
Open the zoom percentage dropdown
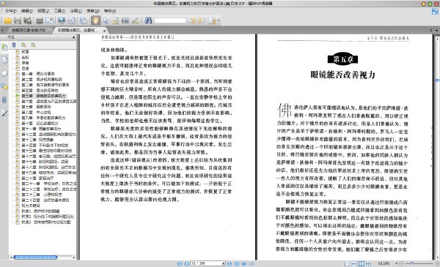[x=396, y=263]
